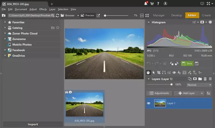The width and height of the screenshot is (215, 128).
Task: Open the Add Layer dropdown arrow
Action: (x=202, y=93)
